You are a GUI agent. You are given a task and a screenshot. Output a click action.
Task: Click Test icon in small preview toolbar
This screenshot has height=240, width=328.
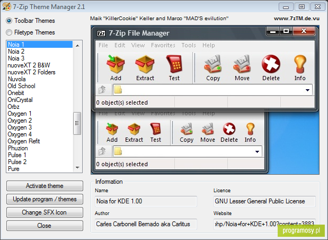click(x=156, y=128)
